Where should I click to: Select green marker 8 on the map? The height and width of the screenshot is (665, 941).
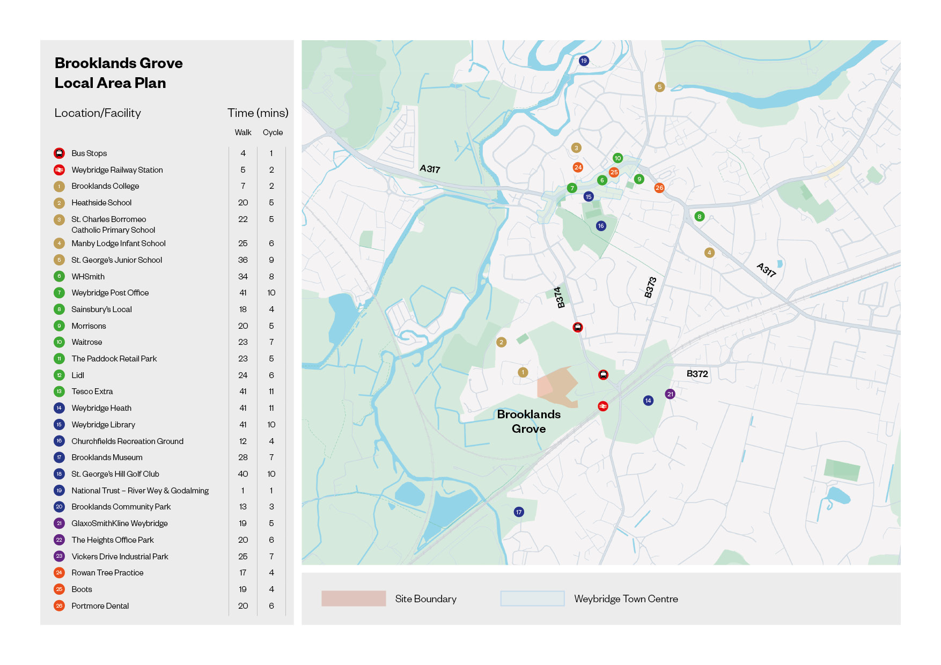(699, 217)
